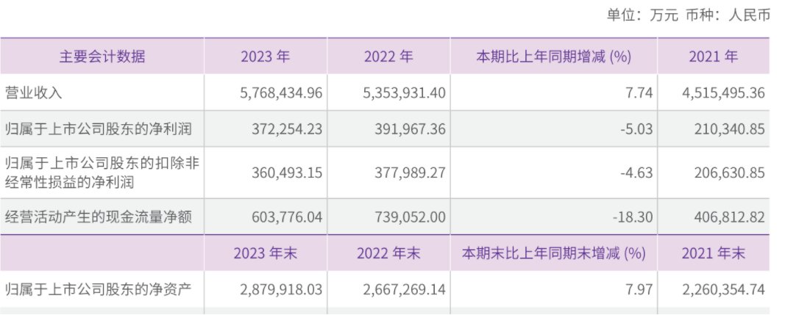This screenshot has width=785, height=315.
Task: Select the net profit value 372,254.23
Action: click(288, 129)
